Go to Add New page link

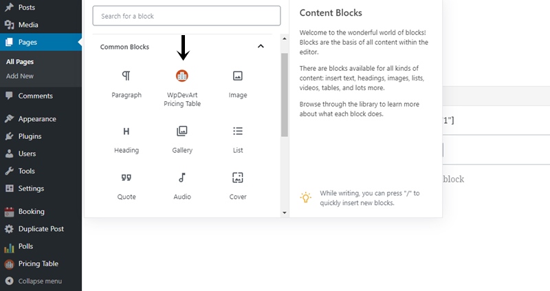point(20,76)
